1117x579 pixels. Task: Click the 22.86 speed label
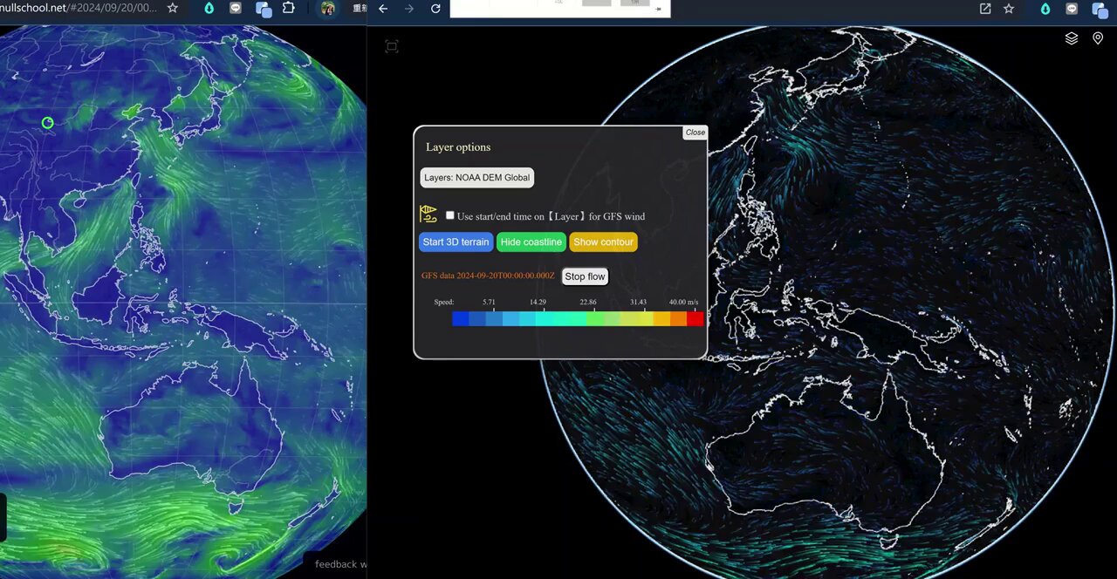pyautogui.click(x=588, y=302)
